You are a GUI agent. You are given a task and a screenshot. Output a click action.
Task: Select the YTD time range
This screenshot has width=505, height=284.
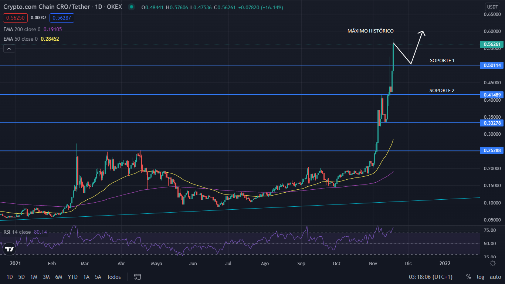coord(72,277)
